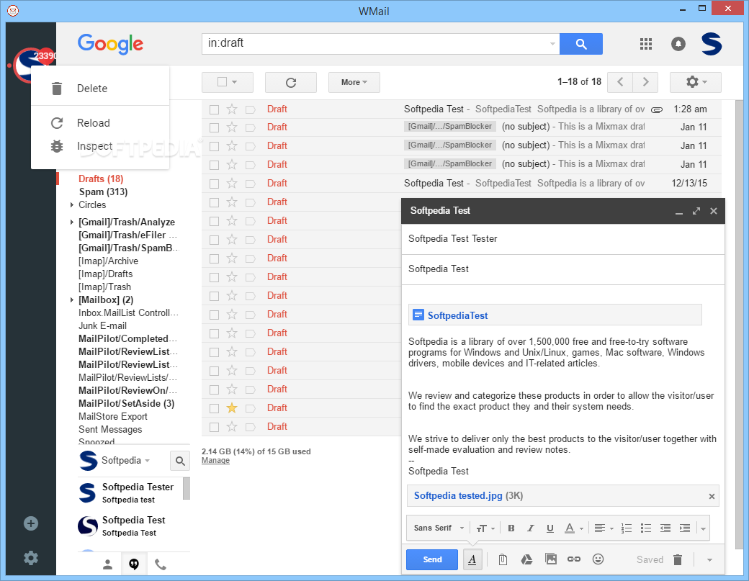Toggle italic in compose toolbar
749x581 pixels.
[x=530, y=528]
